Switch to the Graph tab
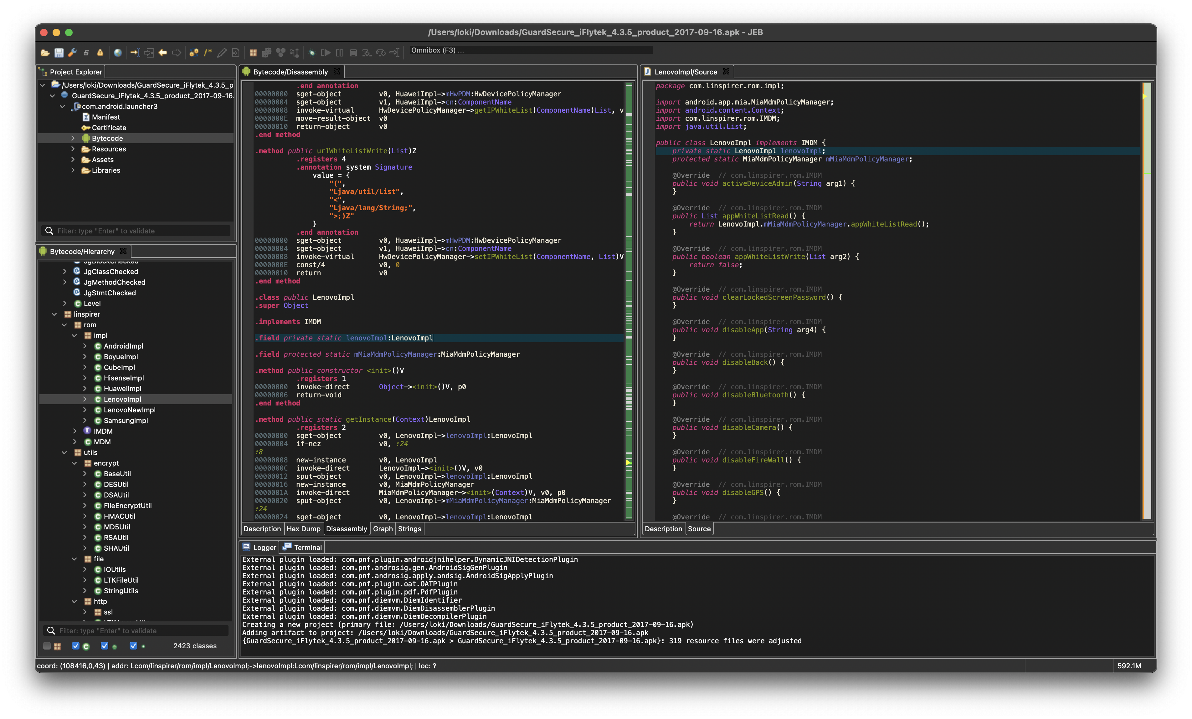 tap(383, 528)
